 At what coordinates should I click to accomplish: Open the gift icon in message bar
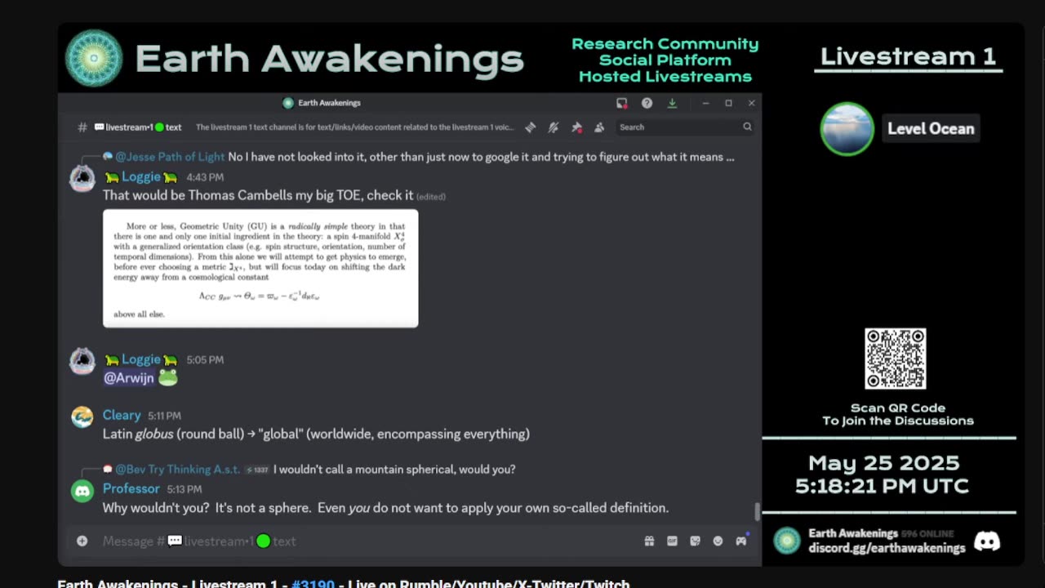(x=649, y=541)
